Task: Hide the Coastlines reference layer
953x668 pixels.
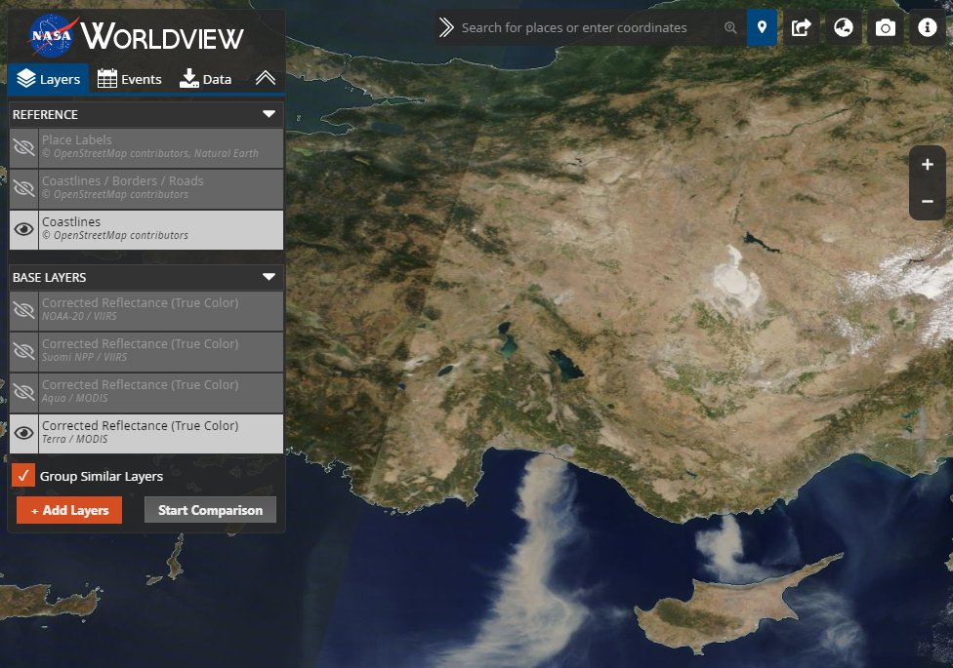Action: click(x=23, y=229)
